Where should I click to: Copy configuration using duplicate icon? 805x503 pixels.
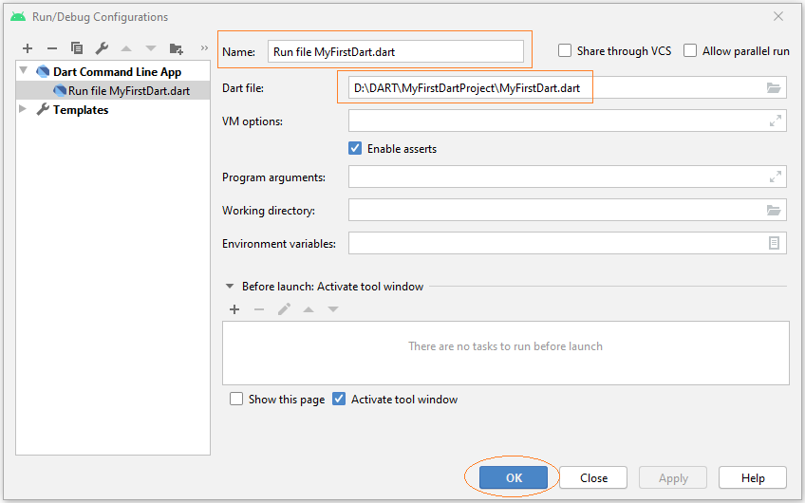(x=77, y=48)
